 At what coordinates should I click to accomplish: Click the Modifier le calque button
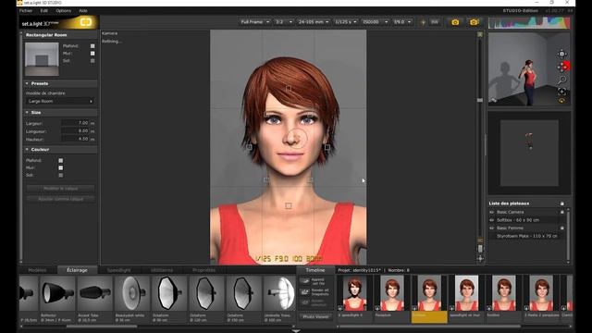pos(60,189)
